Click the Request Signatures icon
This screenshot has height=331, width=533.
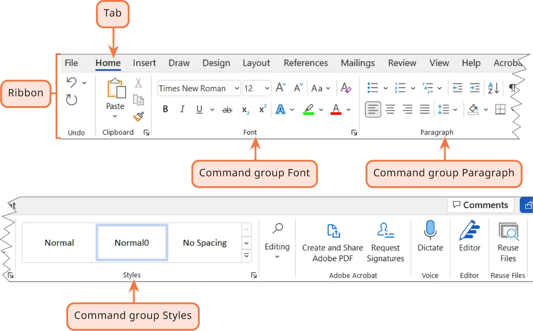[x=385, y=231]
